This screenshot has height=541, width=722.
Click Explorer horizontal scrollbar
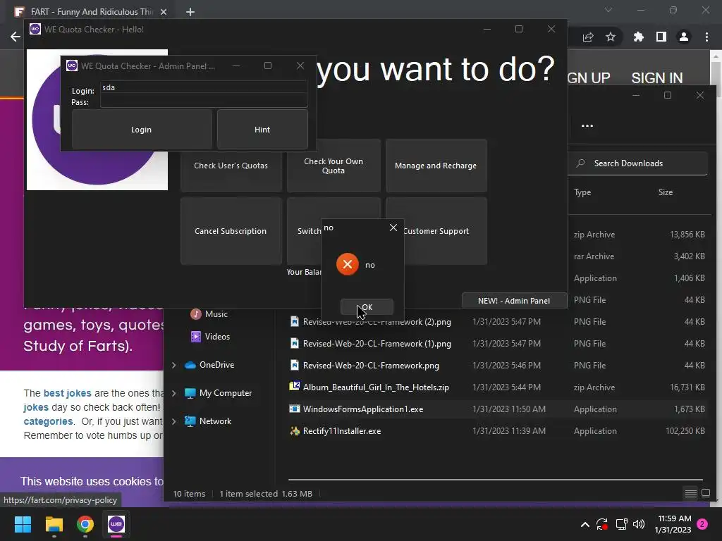click(496, 479)
